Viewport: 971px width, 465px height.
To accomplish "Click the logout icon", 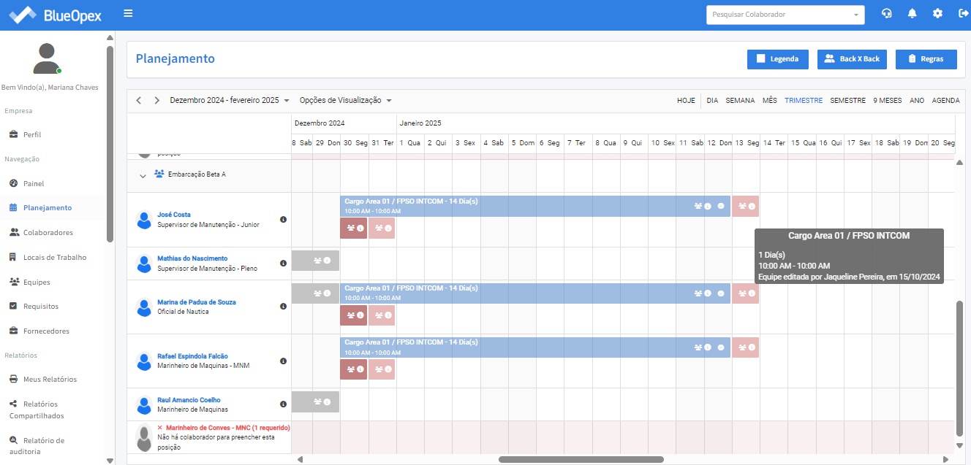I will [964, 13].
